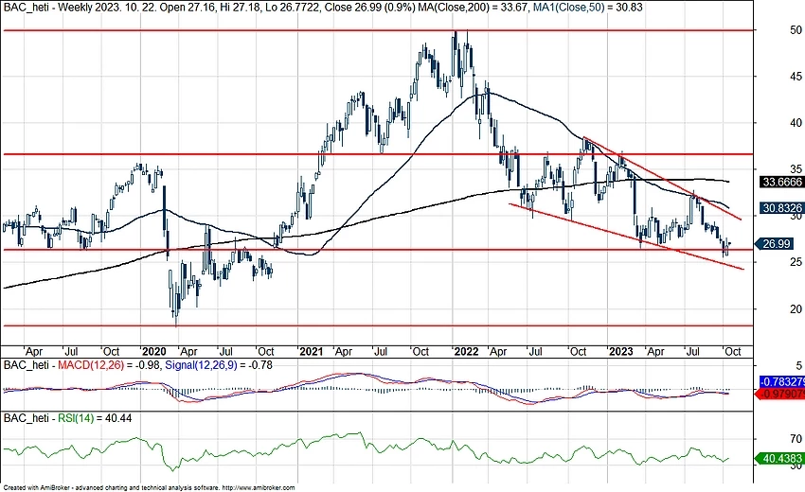Click the 2023 year label on time axis

click(x=620, y=351)
